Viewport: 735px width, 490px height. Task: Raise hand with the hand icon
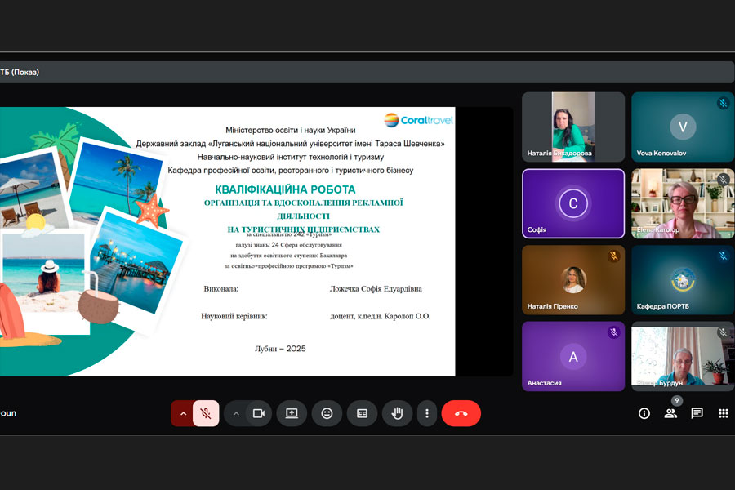pos(397,413)
